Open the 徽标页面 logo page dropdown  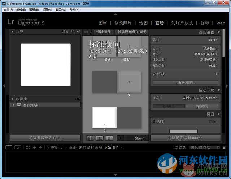coord(213,65)
